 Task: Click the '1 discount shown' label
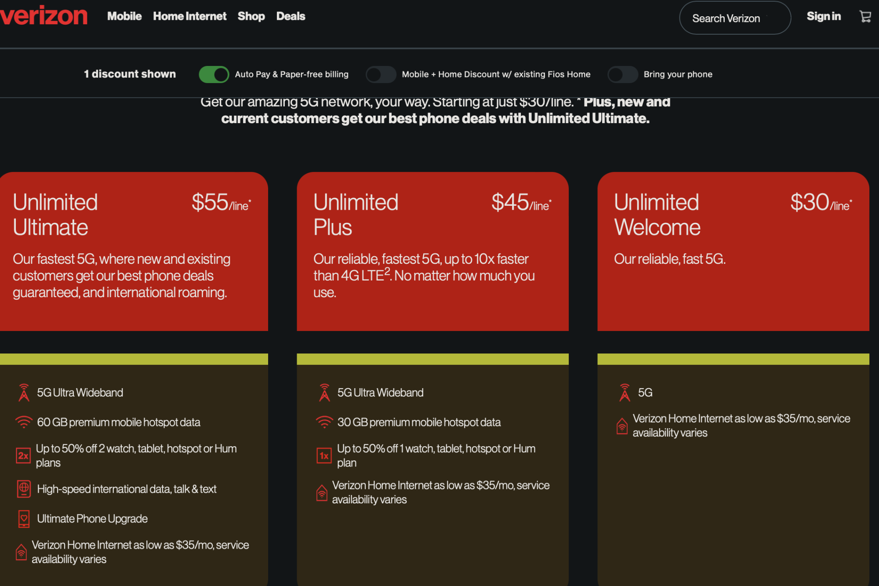pyautogui.click(x=130, y=74)
